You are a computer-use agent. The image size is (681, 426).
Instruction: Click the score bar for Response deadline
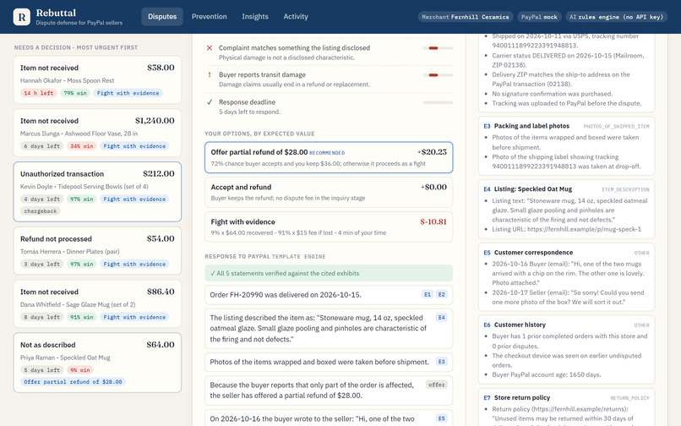pyautogui.click(x=438, y=102)
